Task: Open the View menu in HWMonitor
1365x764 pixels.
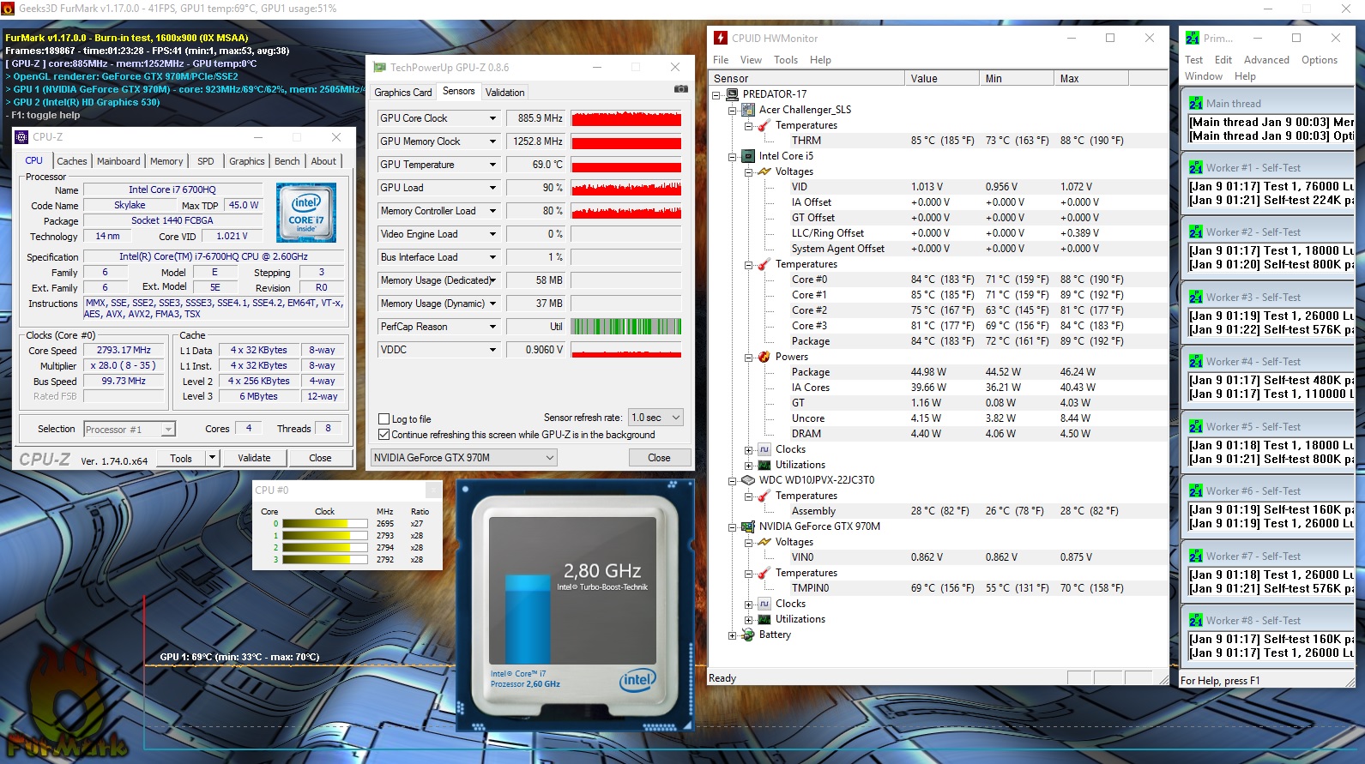Action: pyautogui.click(x=751, y=60)
